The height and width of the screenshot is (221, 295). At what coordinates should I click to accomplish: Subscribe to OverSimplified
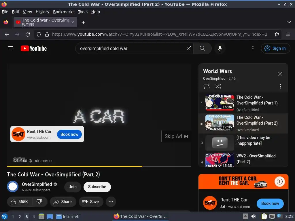(x=97, y=187)
